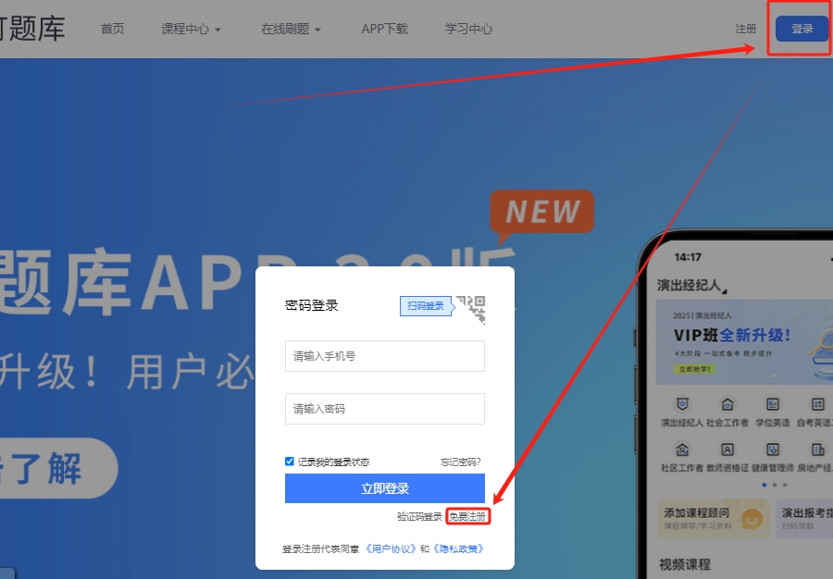833x579 pixels.
Task: Click the blue 登录 button in the header
Action: (802, 29)
